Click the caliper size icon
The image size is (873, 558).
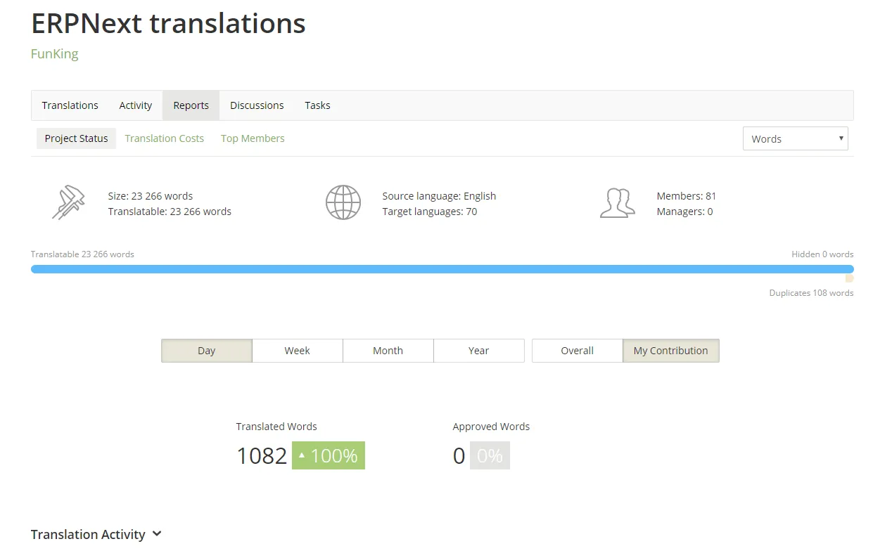coord(68,202)
